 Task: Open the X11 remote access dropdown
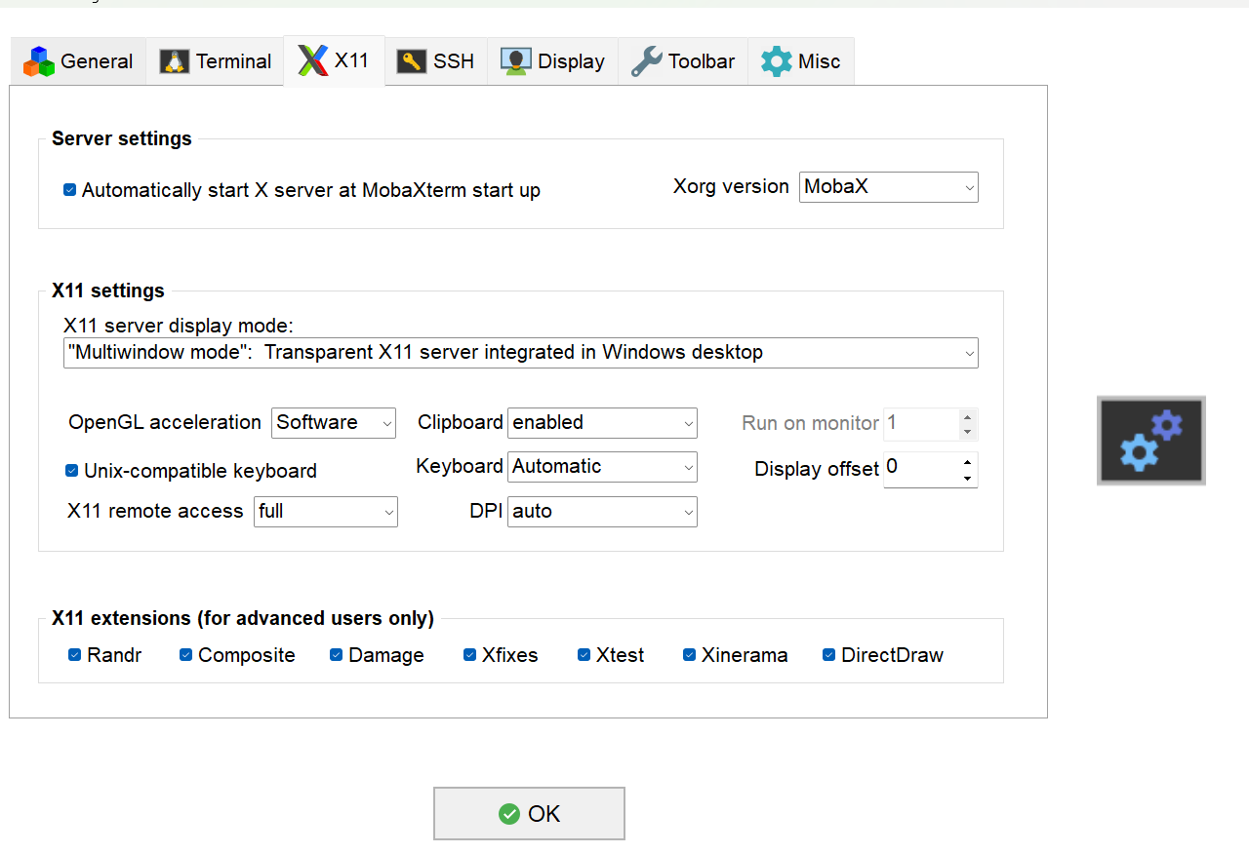click(326, 512)
